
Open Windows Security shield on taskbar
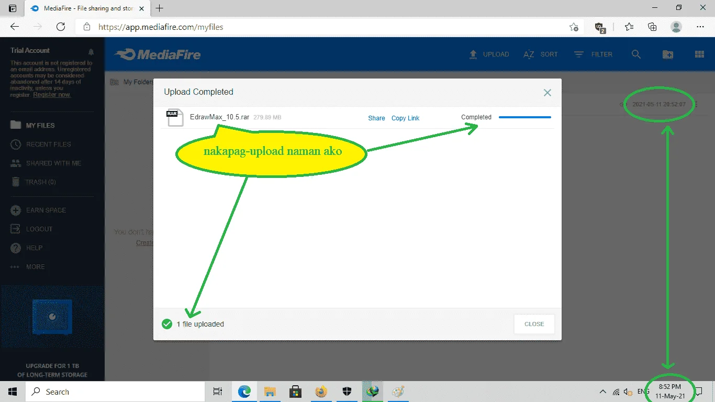(347, 392)
